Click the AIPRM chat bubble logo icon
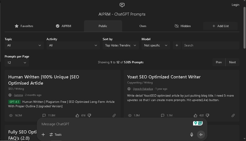246x141 pixels. tap(122, 5)
